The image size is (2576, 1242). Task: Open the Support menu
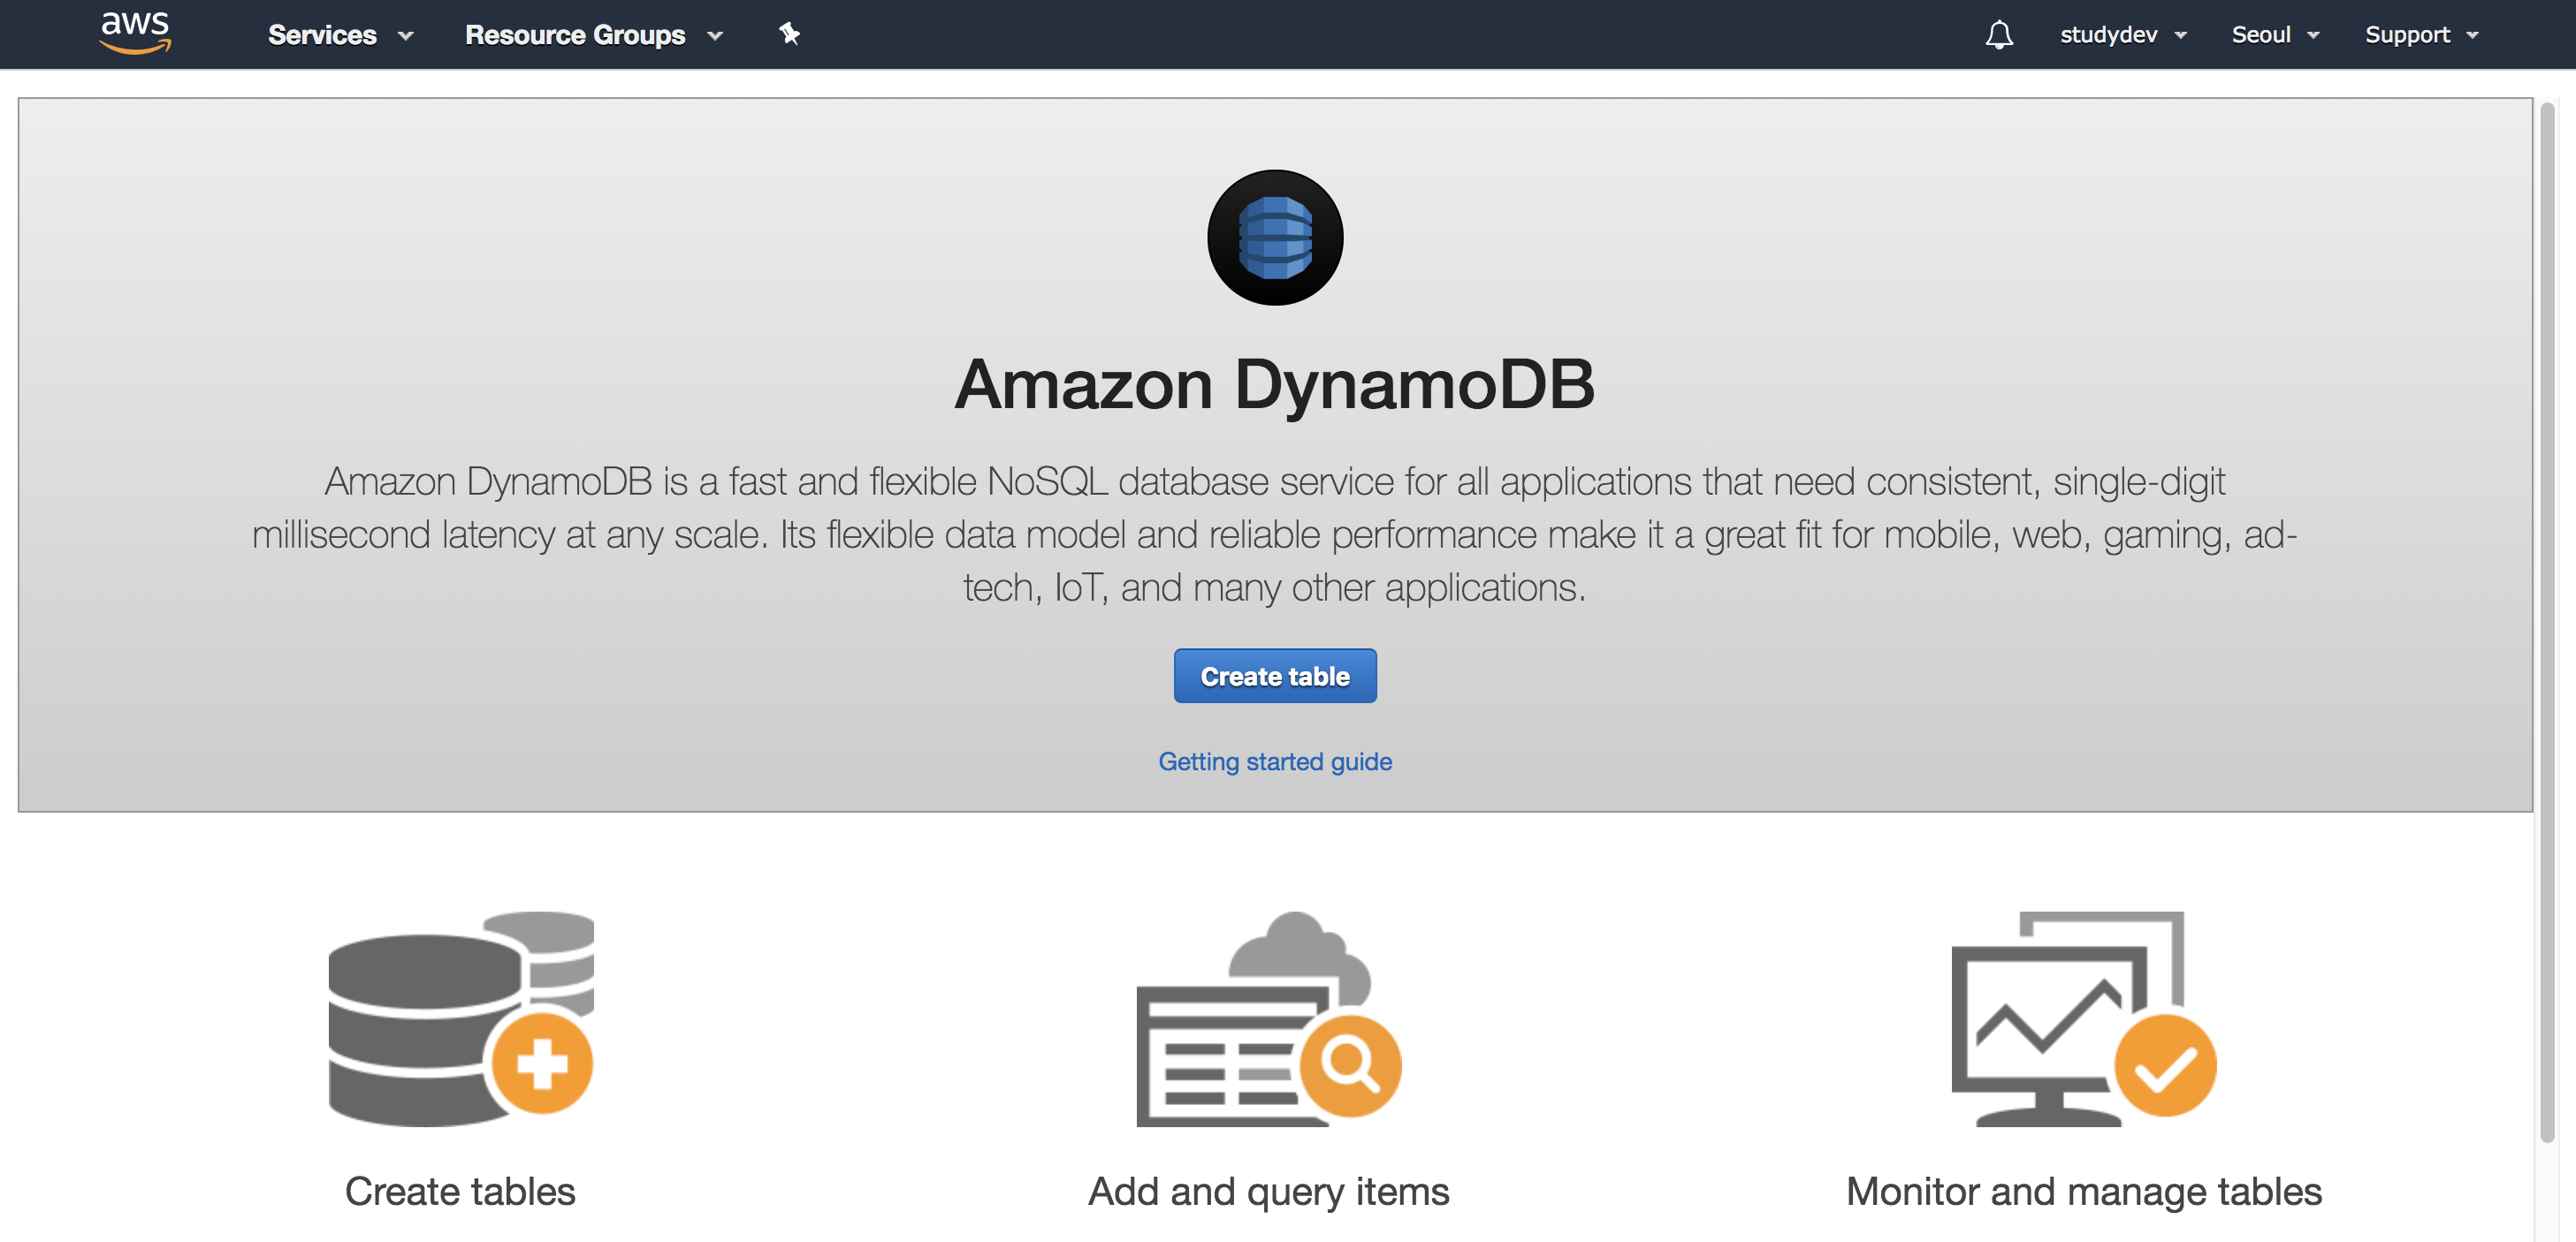click(x=2422, y=35)
